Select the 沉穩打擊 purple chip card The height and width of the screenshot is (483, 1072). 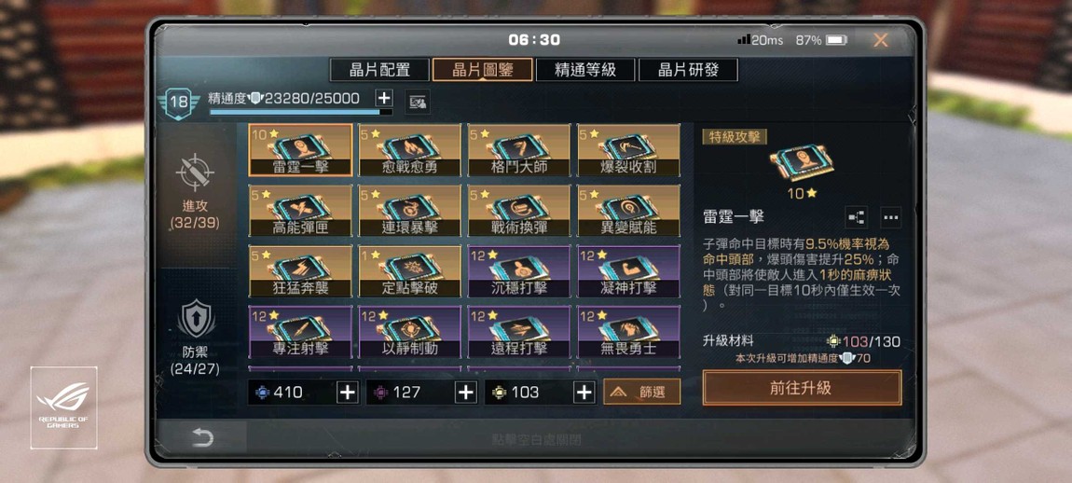(519, 271)
